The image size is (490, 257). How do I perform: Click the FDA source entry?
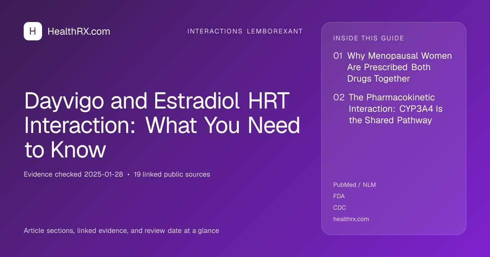[x=339, y=196]
